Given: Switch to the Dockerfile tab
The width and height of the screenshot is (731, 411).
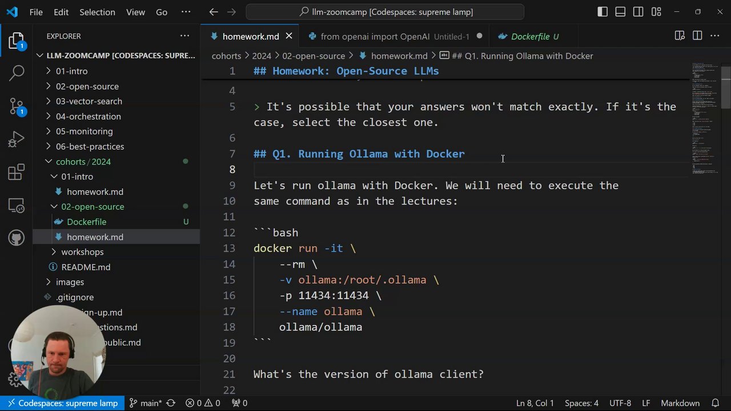Looking at the screenshot, I should point(535,36).
